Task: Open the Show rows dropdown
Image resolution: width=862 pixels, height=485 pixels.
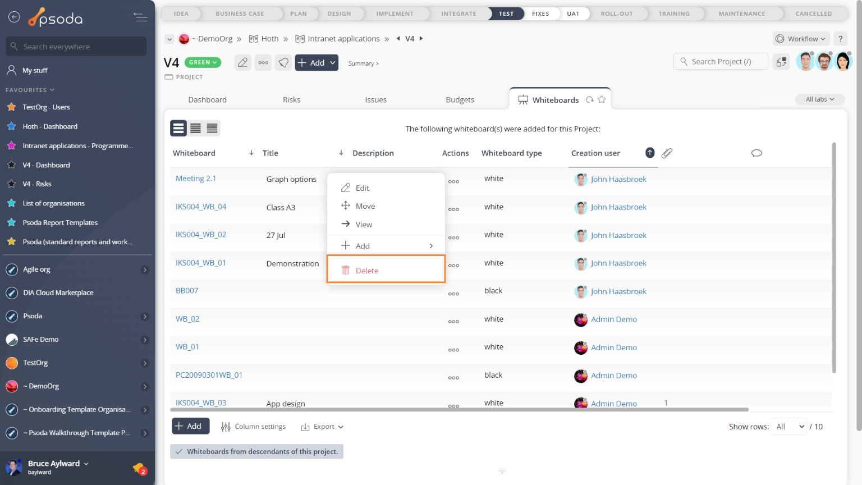Action: click(789, 427)
